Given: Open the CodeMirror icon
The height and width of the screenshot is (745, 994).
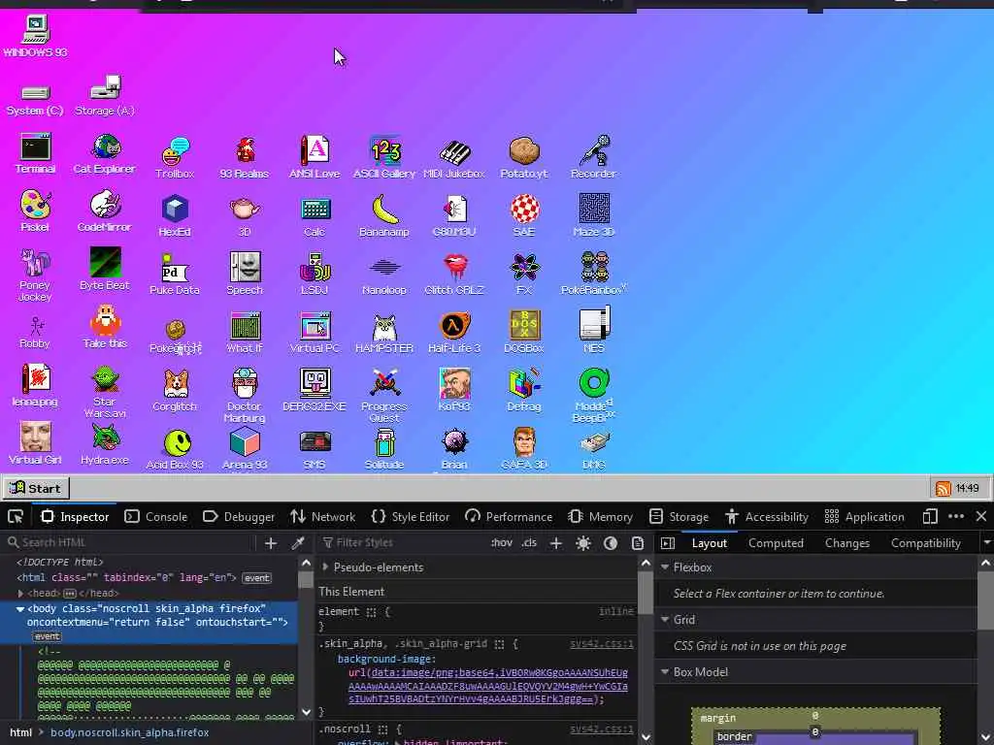Looking at the screenshot, I should coord(105,211).
